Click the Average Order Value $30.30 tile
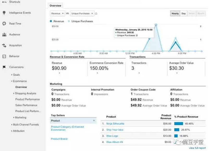 186,68
